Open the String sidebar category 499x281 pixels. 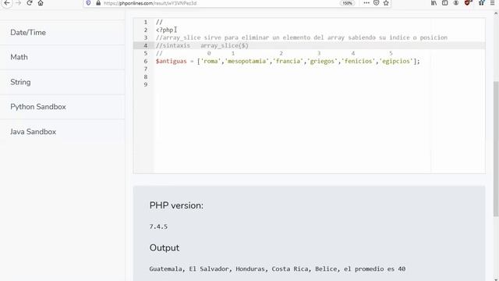(x=62, y=82)
